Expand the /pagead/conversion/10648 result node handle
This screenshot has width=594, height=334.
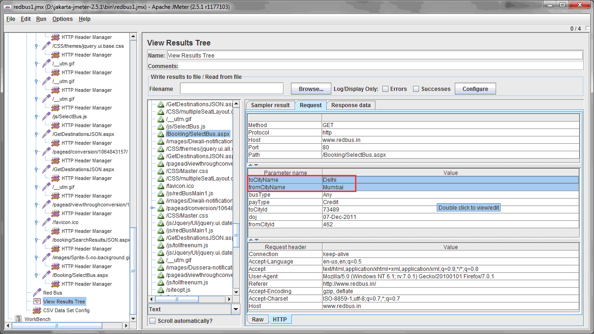(x=152, y=208)
